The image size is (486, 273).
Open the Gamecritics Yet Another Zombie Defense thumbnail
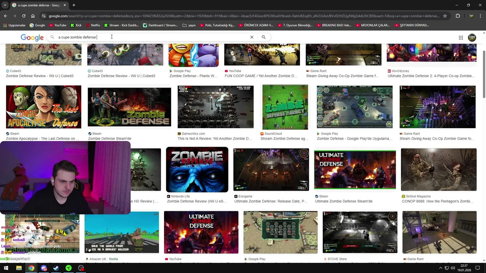(216, 107)
